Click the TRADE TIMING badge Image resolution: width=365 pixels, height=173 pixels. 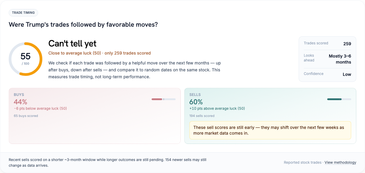[x=23, y=13]
